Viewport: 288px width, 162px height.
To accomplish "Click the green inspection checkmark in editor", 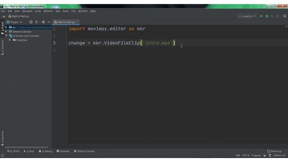I will (286, 27).
